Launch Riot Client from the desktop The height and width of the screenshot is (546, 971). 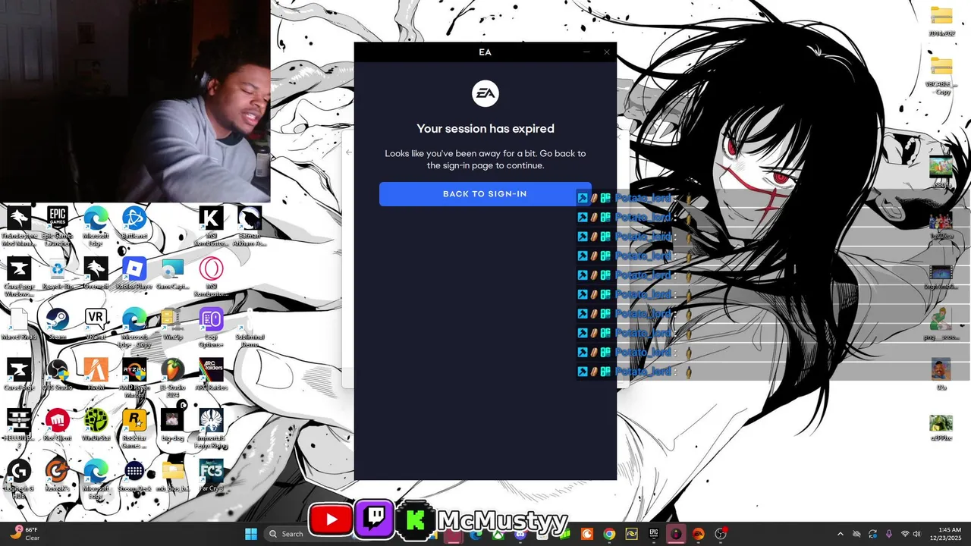pos(58,425)
